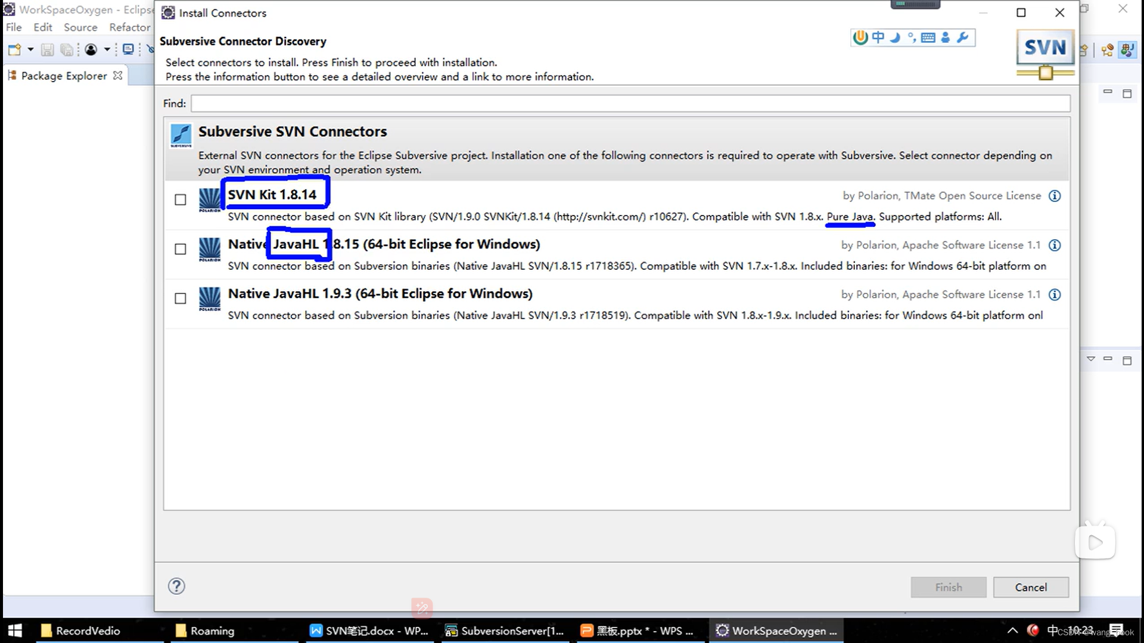Open info for Native JavaHL 1.8.15

[x=1055, y=245]
